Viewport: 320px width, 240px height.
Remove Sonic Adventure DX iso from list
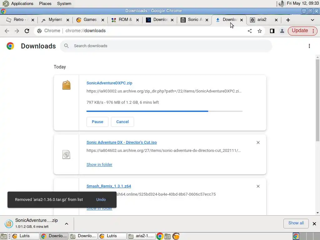(258, 142)
